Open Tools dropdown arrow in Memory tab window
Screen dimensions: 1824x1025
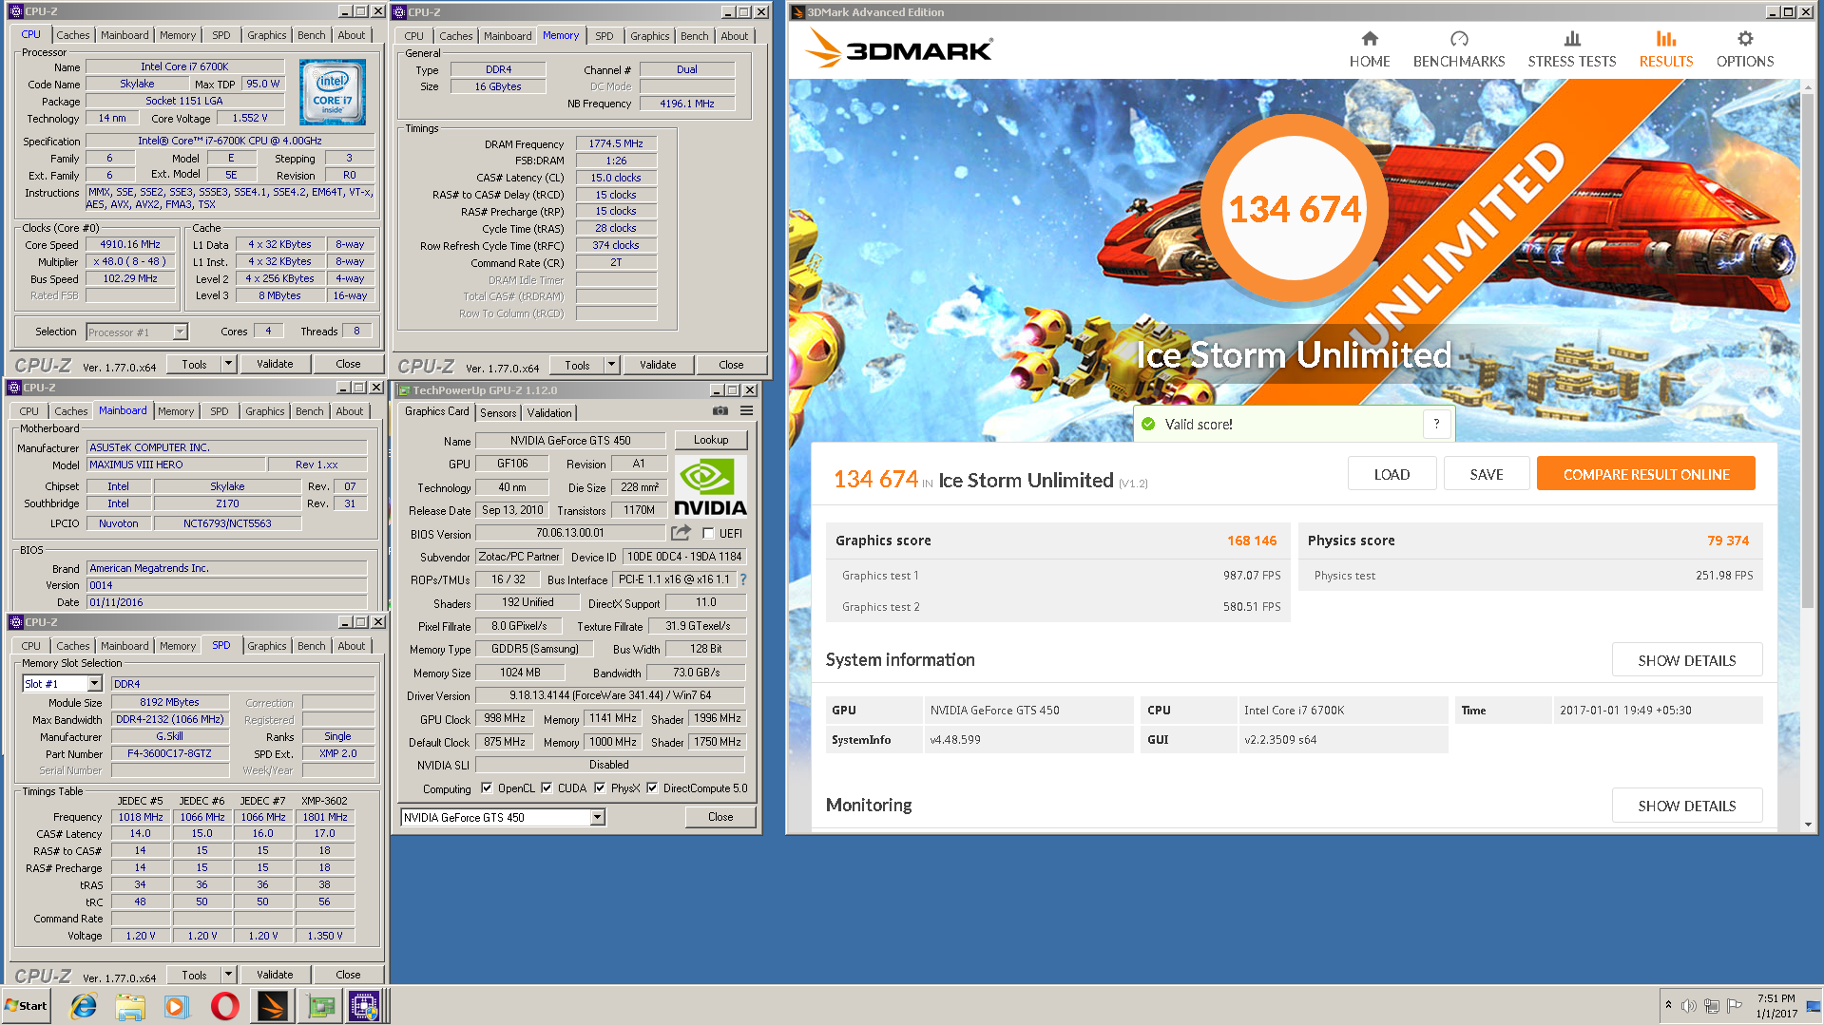[x=611, y=365]
